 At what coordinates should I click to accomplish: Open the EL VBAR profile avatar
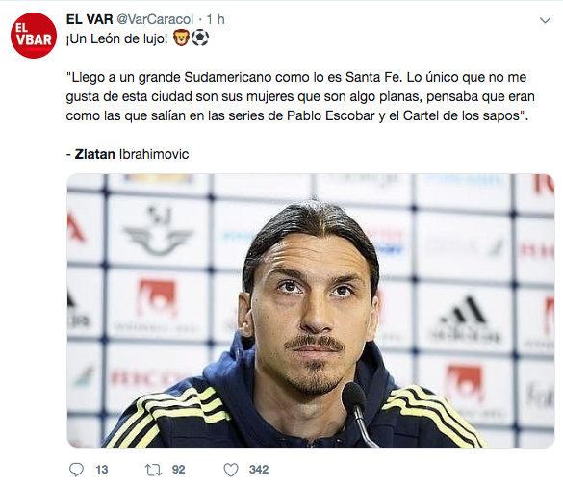pos(34,36)
